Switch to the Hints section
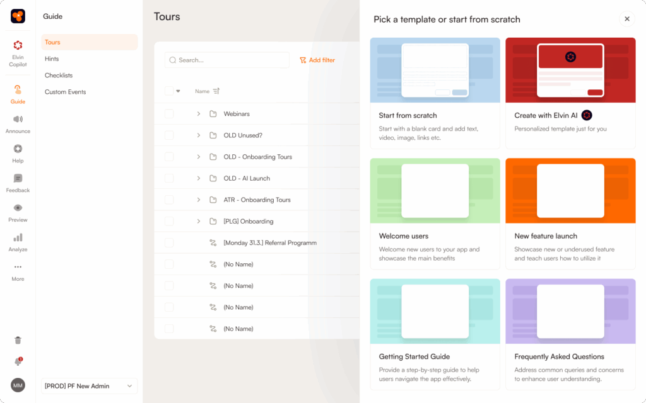The height and width of the screenshot is (403, 646). click(x=52, y=59)
